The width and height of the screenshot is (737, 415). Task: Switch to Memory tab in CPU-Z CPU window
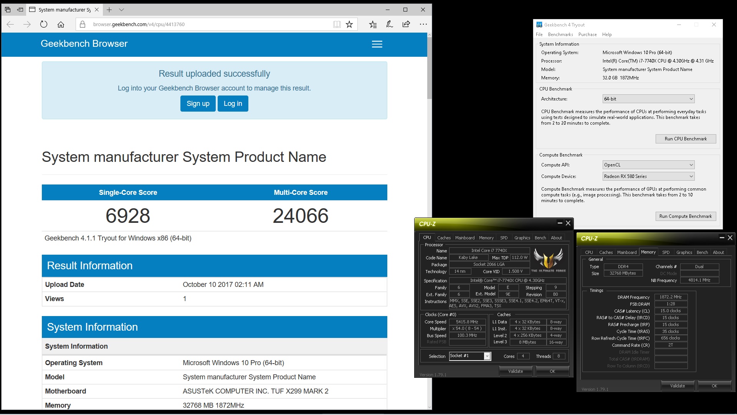tap(486, 238)
